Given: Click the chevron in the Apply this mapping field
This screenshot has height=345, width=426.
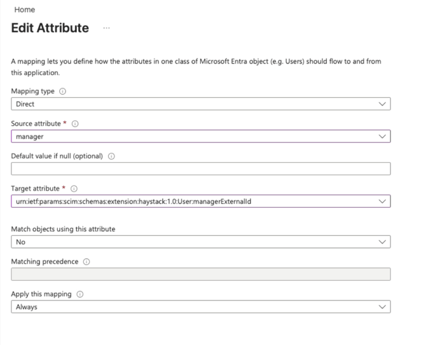Looking at the screenshot, I should 381,307.
